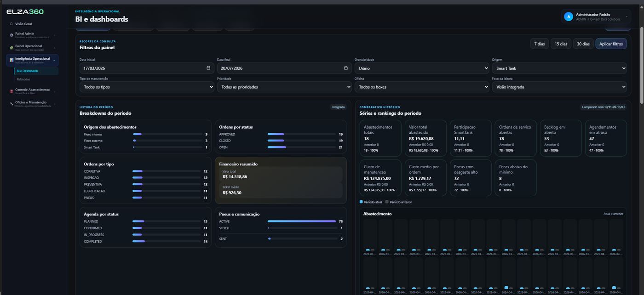
Task: Click the OPEN orders status bar
Action: (x=302, y=147)
